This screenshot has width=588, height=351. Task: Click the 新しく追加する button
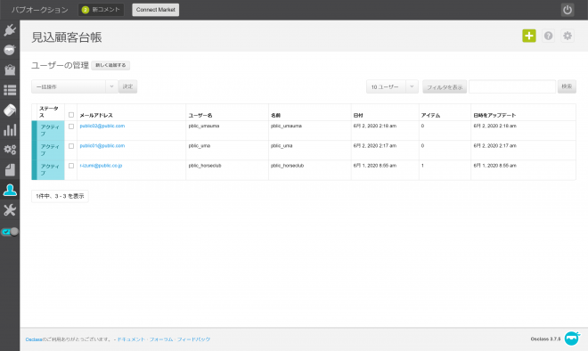[x=110, y=65]
